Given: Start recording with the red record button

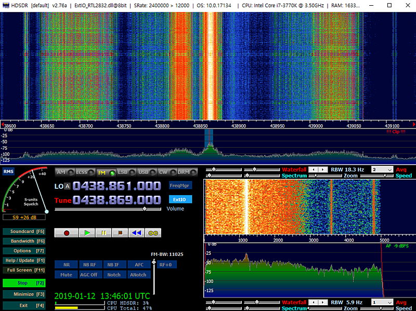Looking at the screenshot, I should click(x=67, y=233).
